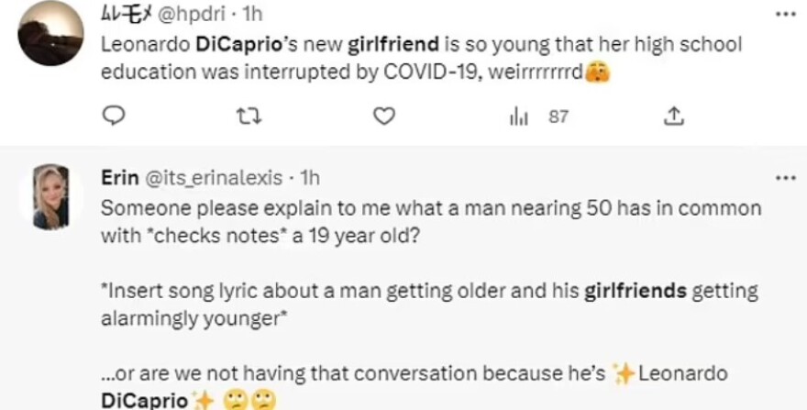The image size is (807, 410).
Task: Open the 1h timestamp on Erin's tweet
Action: point(309,177)
